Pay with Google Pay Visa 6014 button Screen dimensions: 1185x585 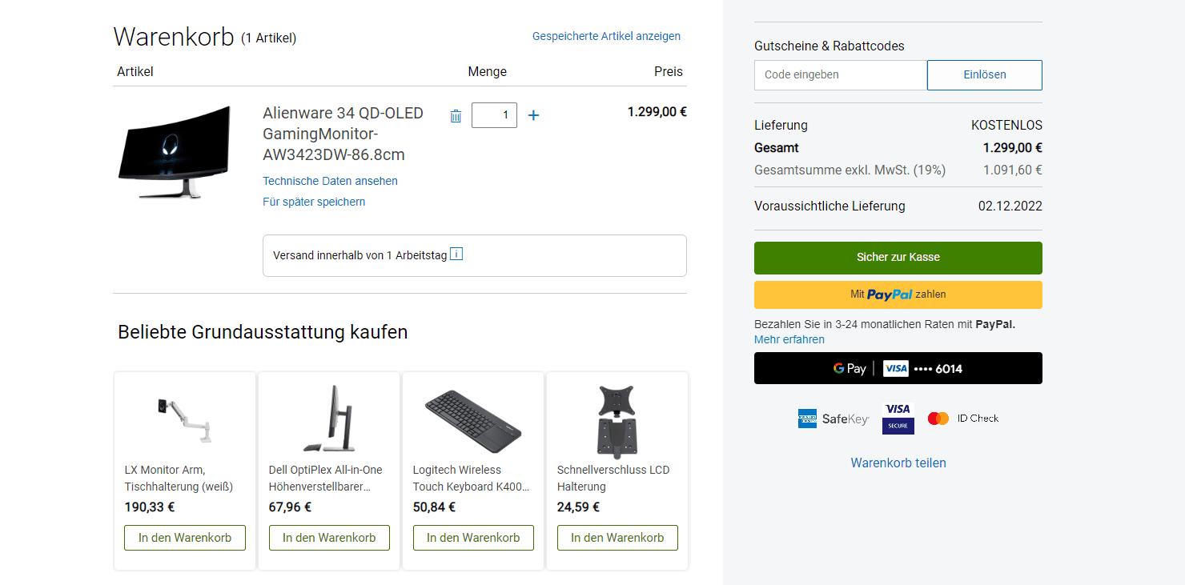point(898,368)
